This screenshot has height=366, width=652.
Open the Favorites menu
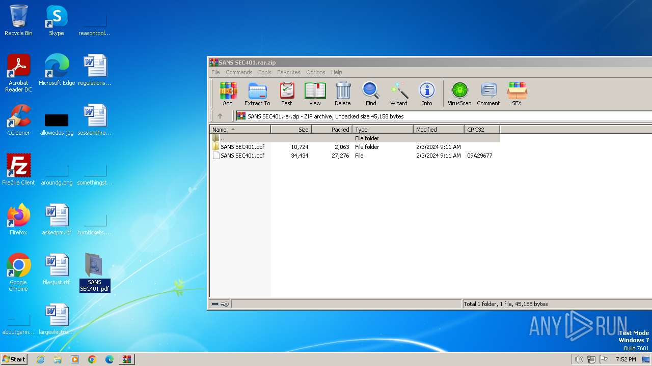click(x=289, y=72)
